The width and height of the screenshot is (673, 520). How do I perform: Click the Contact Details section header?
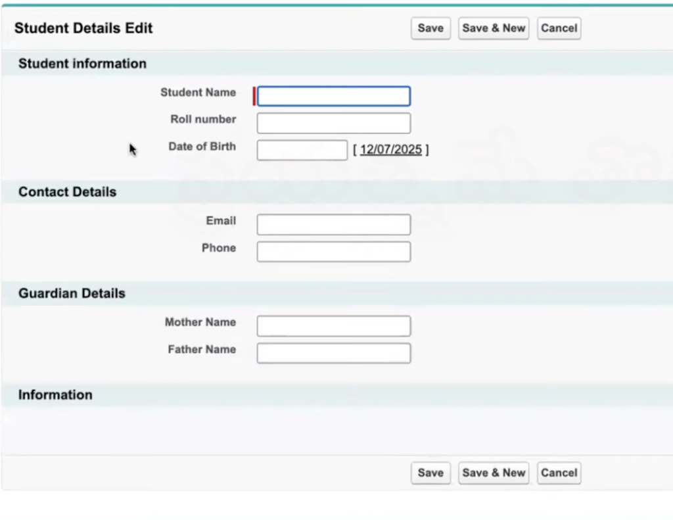tap(67, 192)
